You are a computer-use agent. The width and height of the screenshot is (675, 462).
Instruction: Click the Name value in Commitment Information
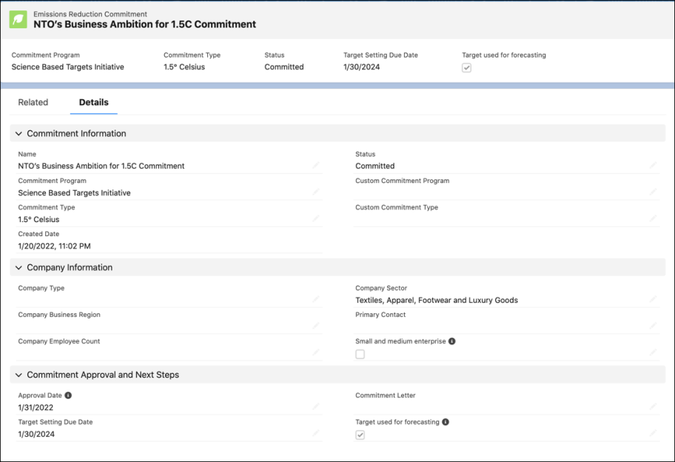click(x=101, y=166)
